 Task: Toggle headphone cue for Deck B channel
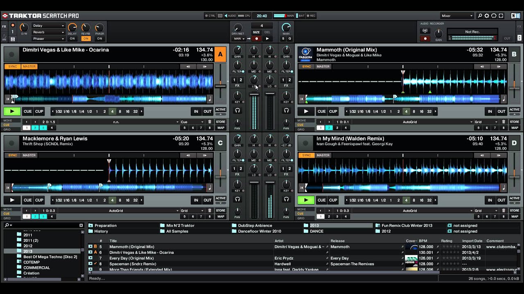click(x=286, y=111)
